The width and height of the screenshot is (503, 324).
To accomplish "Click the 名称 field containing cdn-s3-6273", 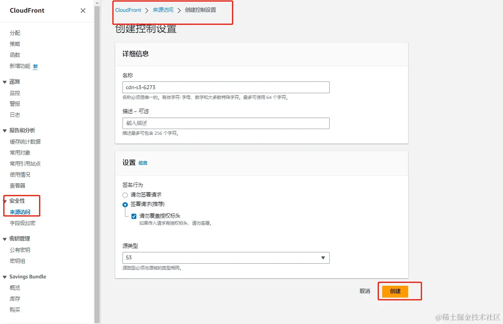I will tap(226, 88).
